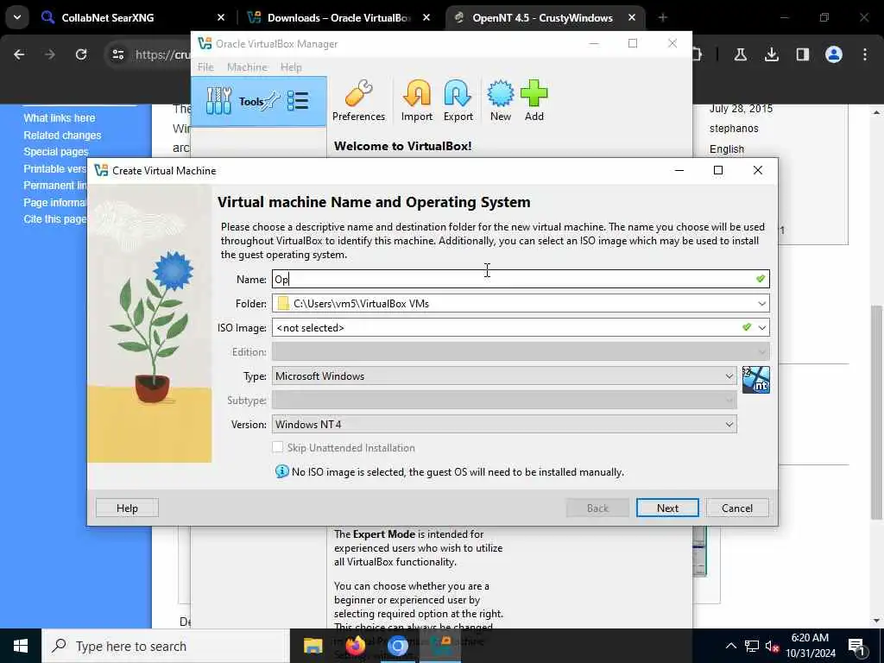Viewport: 884px width, 663px height.
Task: Click the Windows taskbar search box
Action: (166, 646)
